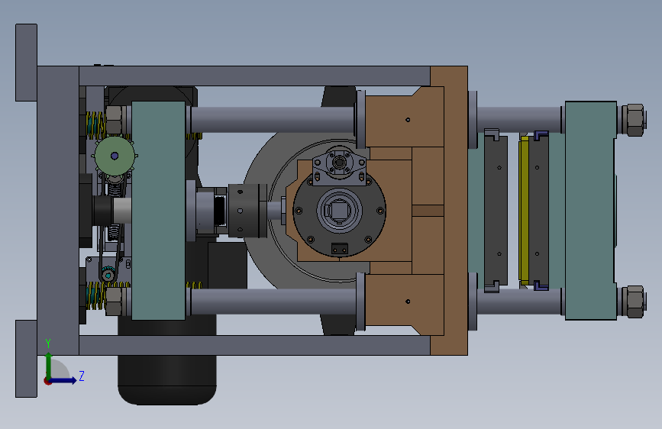Select the cylindrical coupling with holes
The width and height of the screenshot is (662, 429).
pos(247,211)
